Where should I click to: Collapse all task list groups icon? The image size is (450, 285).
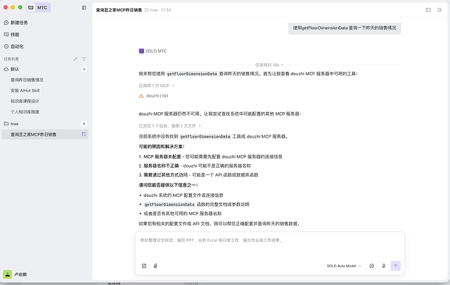[x=75, y=59]
